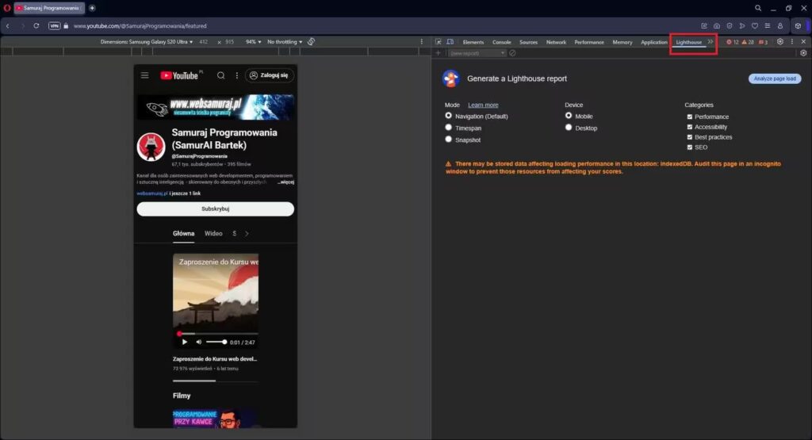This screenshot has height=440, width=812.
Task: Click the plus new report icon
Action: (x=438, y=53)
